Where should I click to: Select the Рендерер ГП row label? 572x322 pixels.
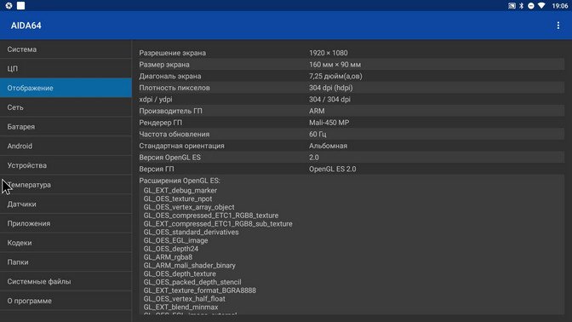coord(161,123)
